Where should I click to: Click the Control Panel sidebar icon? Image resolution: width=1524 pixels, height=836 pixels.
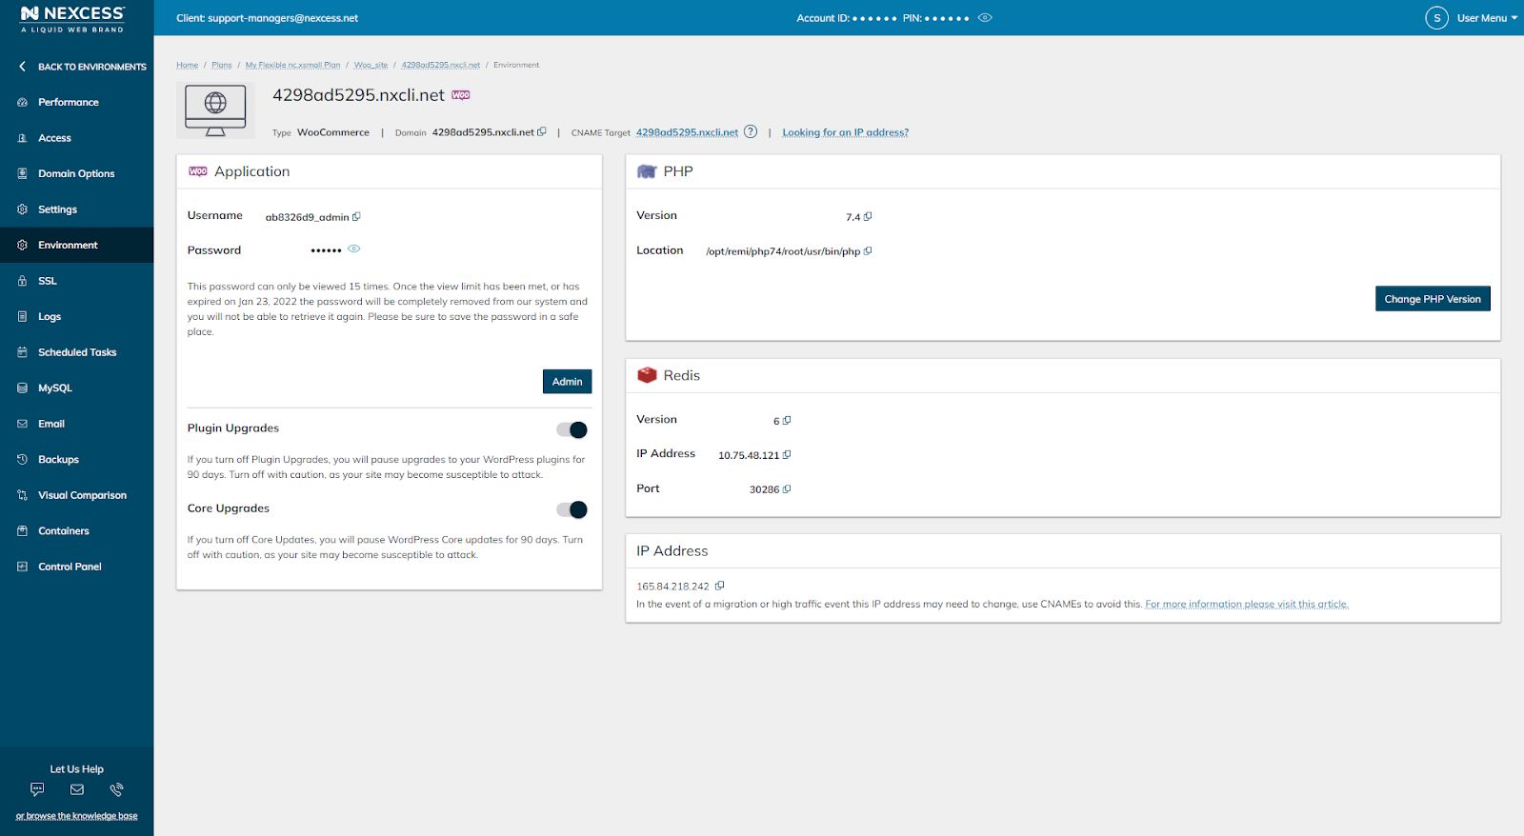pos(22,567)
